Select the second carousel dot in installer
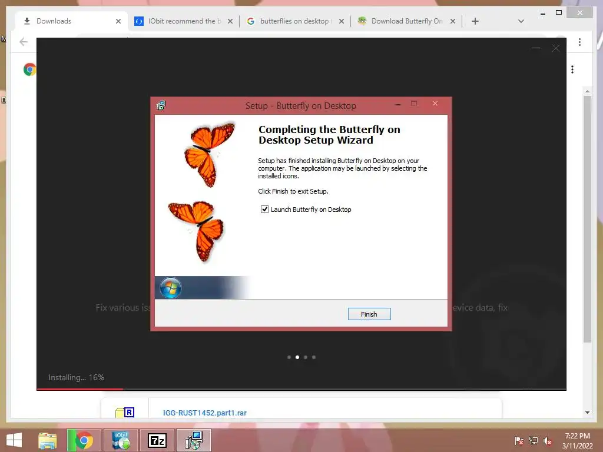603x452 pixels. [297, 357]
